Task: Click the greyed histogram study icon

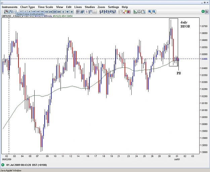Action: (95, 12)
